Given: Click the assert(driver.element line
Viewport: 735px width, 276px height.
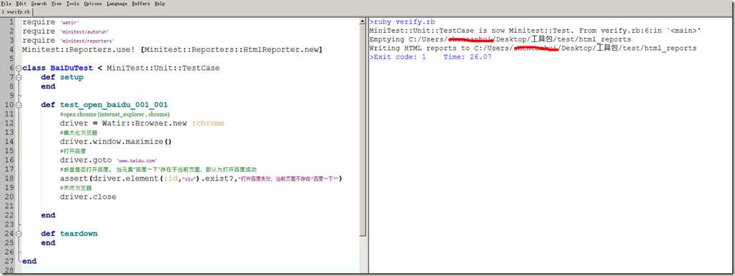Looking at the screenshot, I should pyautogui.click(x=201, y=179).
